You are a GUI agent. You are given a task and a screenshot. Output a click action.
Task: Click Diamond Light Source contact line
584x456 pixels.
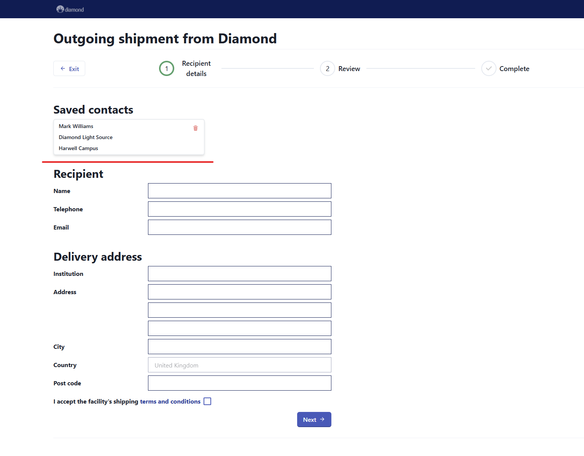(x=86, y=137)
